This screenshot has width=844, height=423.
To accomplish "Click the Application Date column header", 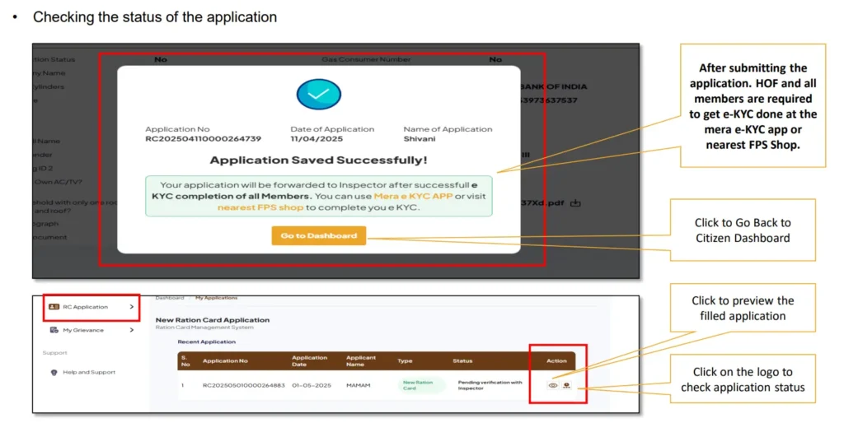I will pyautogui.click(x=310, y=360).
